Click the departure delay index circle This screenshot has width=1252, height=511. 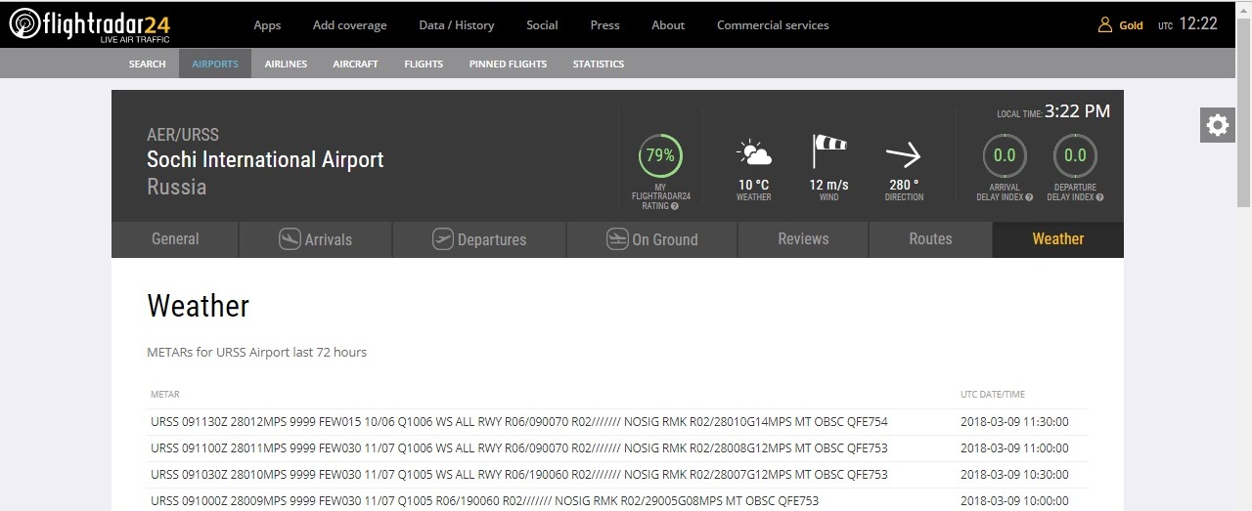point(1075,155)
